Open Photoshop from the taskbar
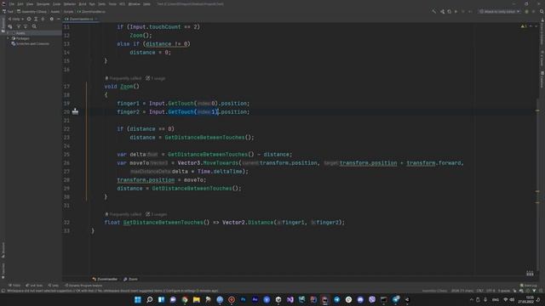Screen dimensions: 545x306 coord(243,299)
